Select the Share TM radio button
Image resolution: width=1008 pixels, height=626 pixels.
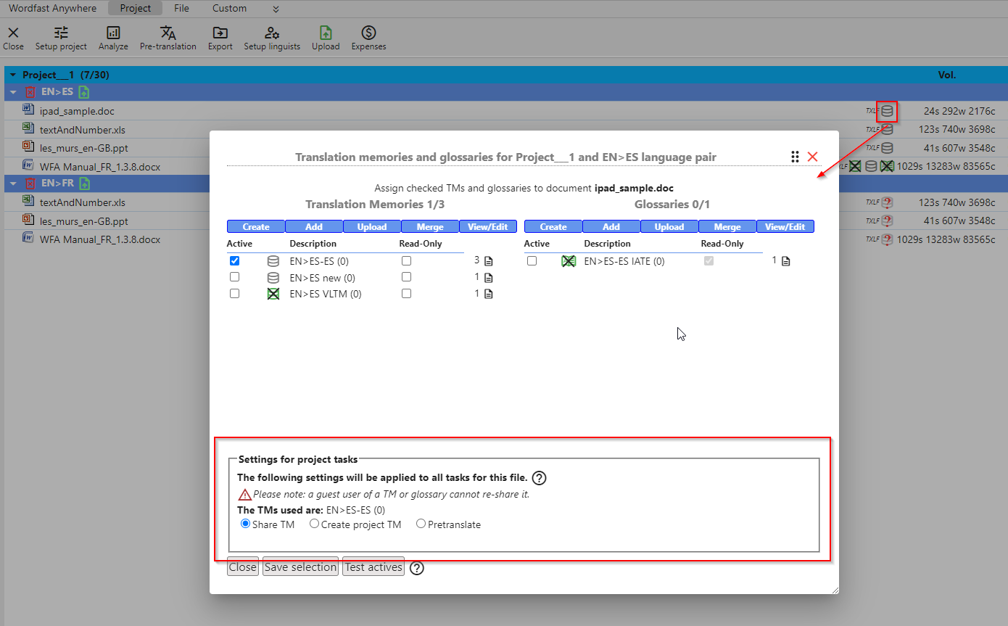point(245,524)
